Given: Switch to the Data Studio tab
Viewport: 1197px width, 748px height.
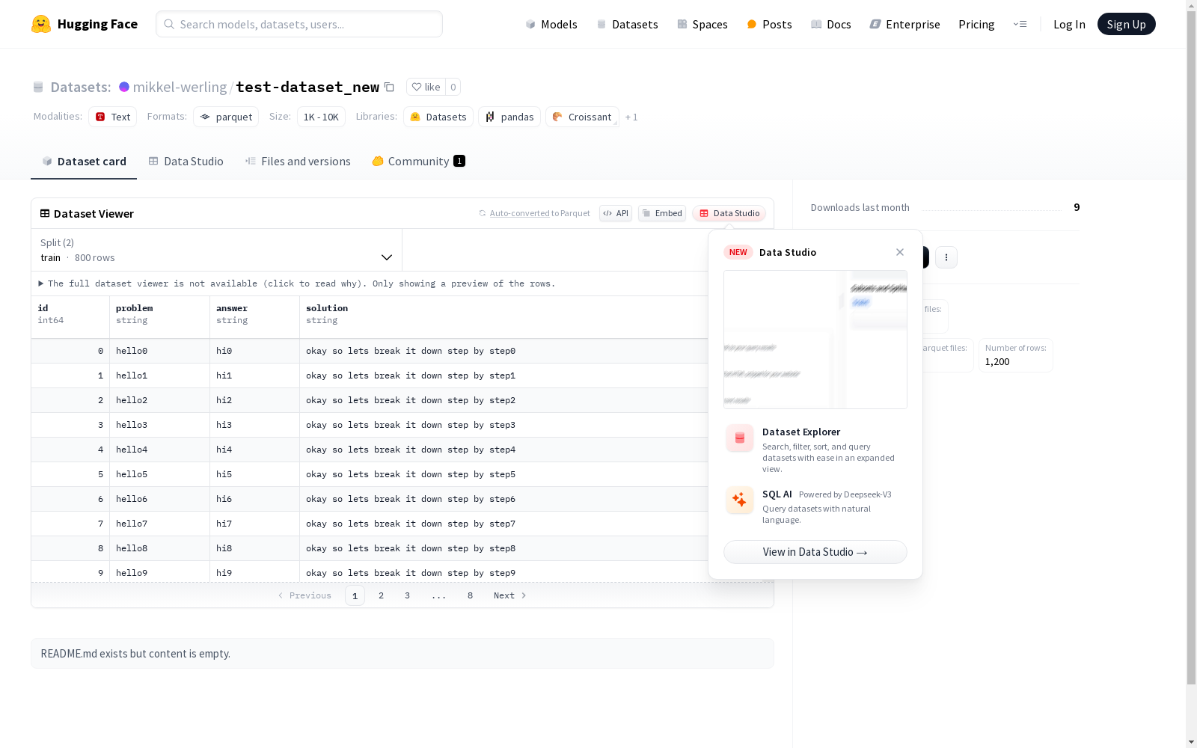Looking at the screenshot, I should (x=186, y=162).
